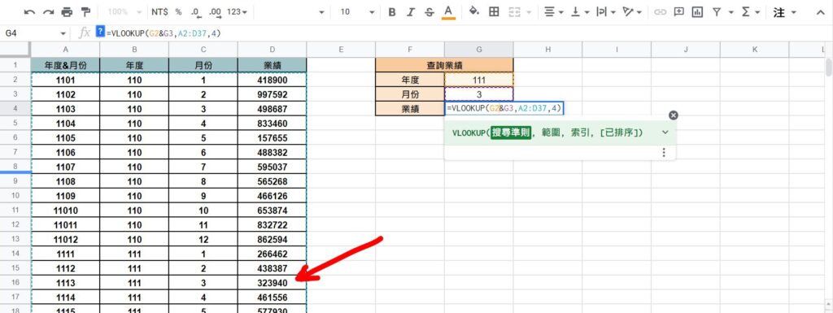Click the undo arrow icon
Viewport: 833px width, 313px height.
(30, 11)
